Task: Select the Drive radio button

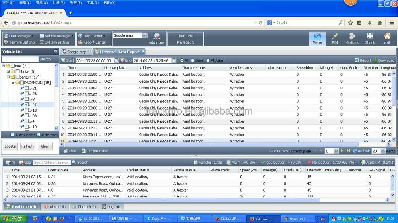Action: (193, 60)
